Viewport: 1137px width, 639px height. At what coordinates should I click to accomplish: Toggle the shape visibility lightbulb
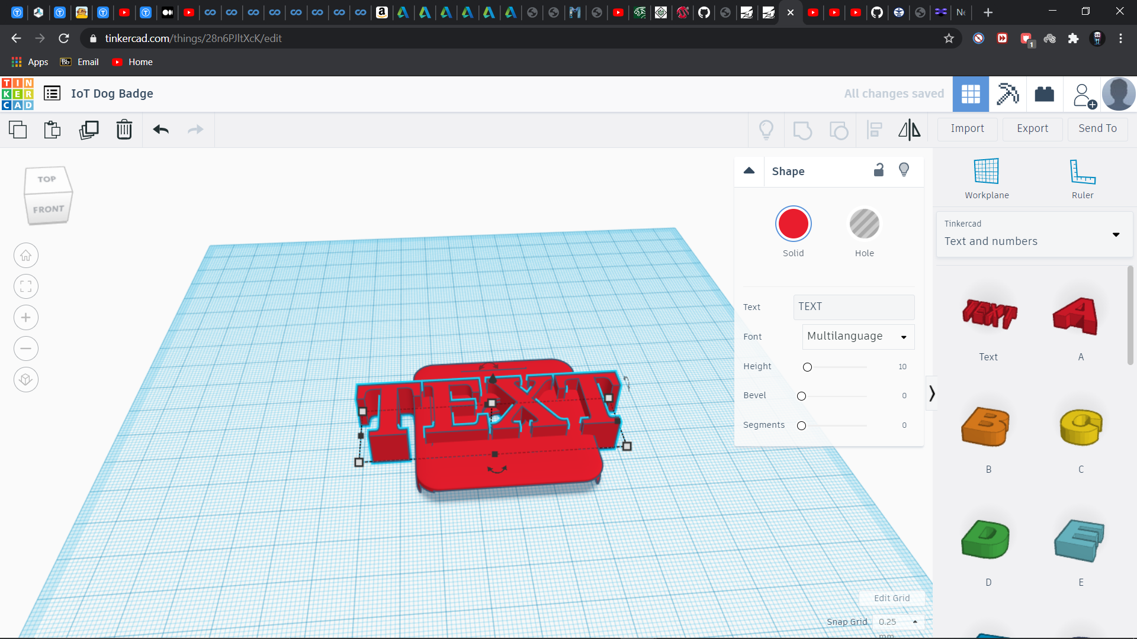click(x=904, y=170)
